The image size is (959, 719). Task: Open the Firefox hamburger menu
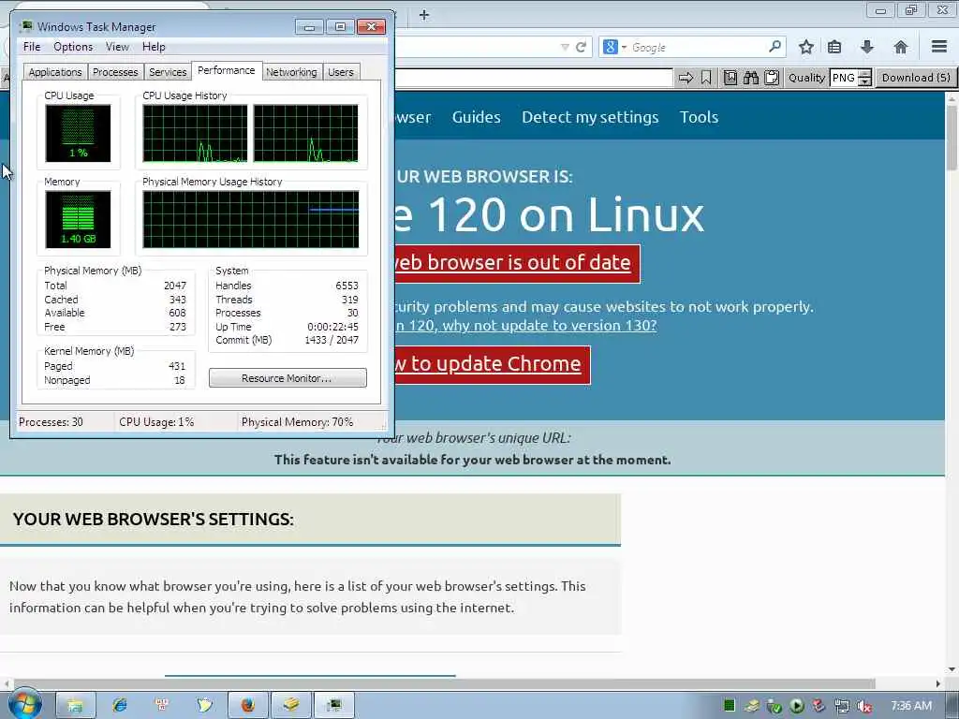[939, 47]
